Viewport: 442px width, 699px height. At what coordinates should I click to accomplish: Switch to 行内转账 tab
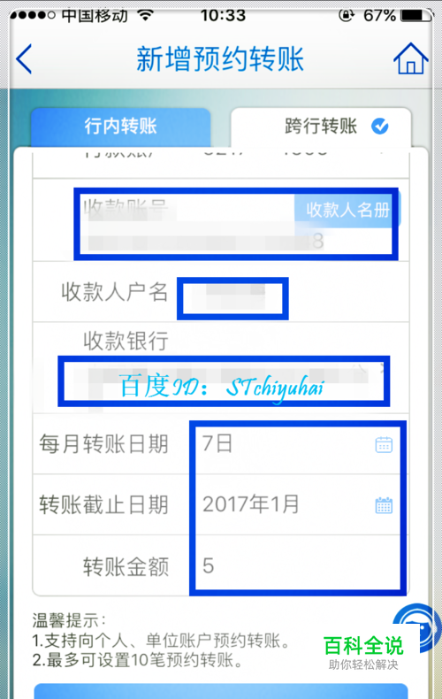(121, 127)
